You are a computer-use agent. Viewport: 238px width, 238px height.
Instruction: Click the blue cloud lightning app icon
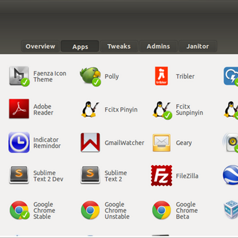(x=231, y=76)
